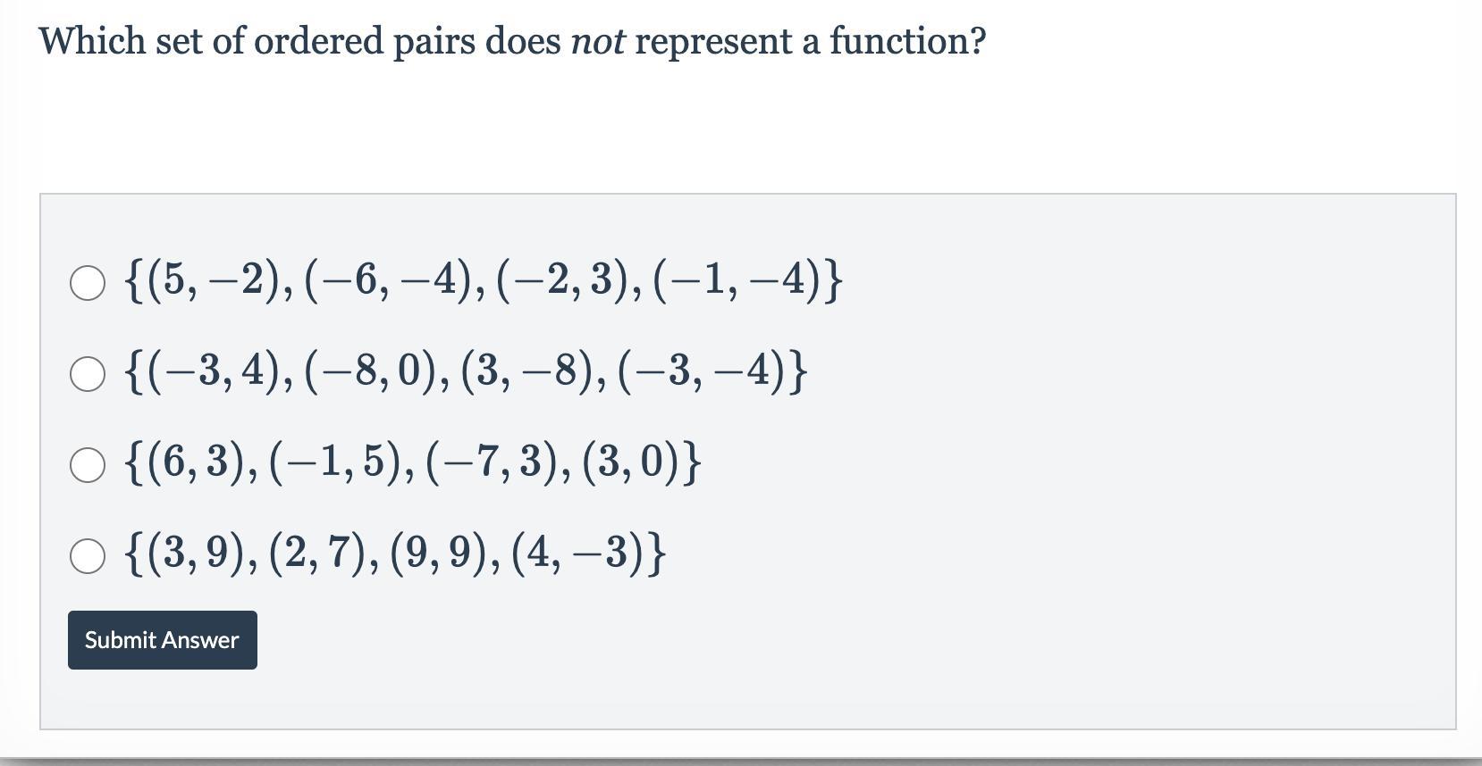Select the radio button for {(5, −2), (−6, −4)...}
1482x766 pixels.
pos(87,283)
